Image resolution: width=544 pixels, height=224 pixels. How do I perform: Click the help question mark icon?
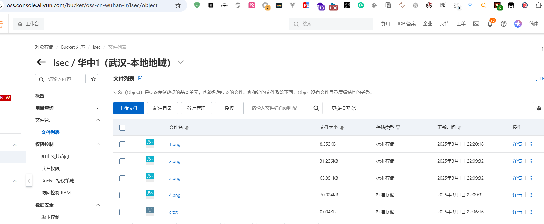click(503, 24)
